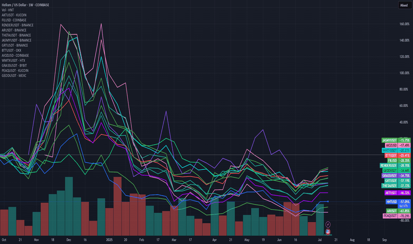Click the Jun label on time axis

279,240
